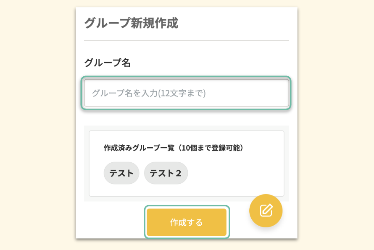374x250 pixels.
Task: Click the floating pencil edit icon
Action: (x=266, y=211)
